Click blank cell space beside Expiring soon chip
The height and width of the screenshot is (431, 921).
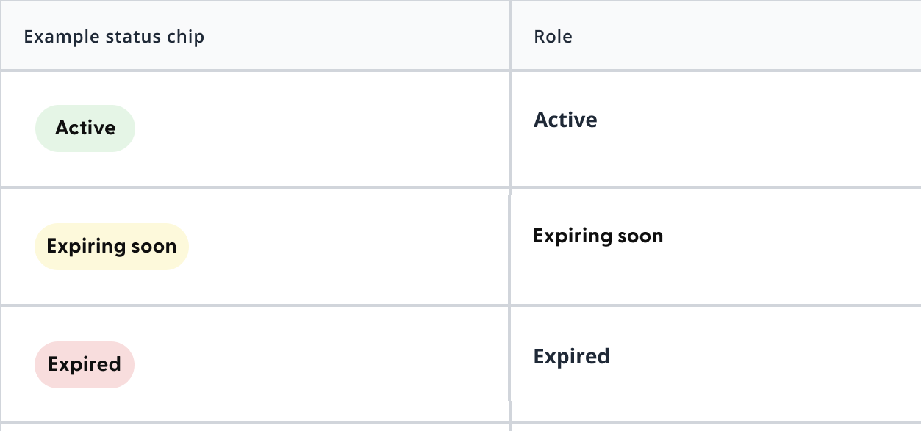(x=348, y=247)
